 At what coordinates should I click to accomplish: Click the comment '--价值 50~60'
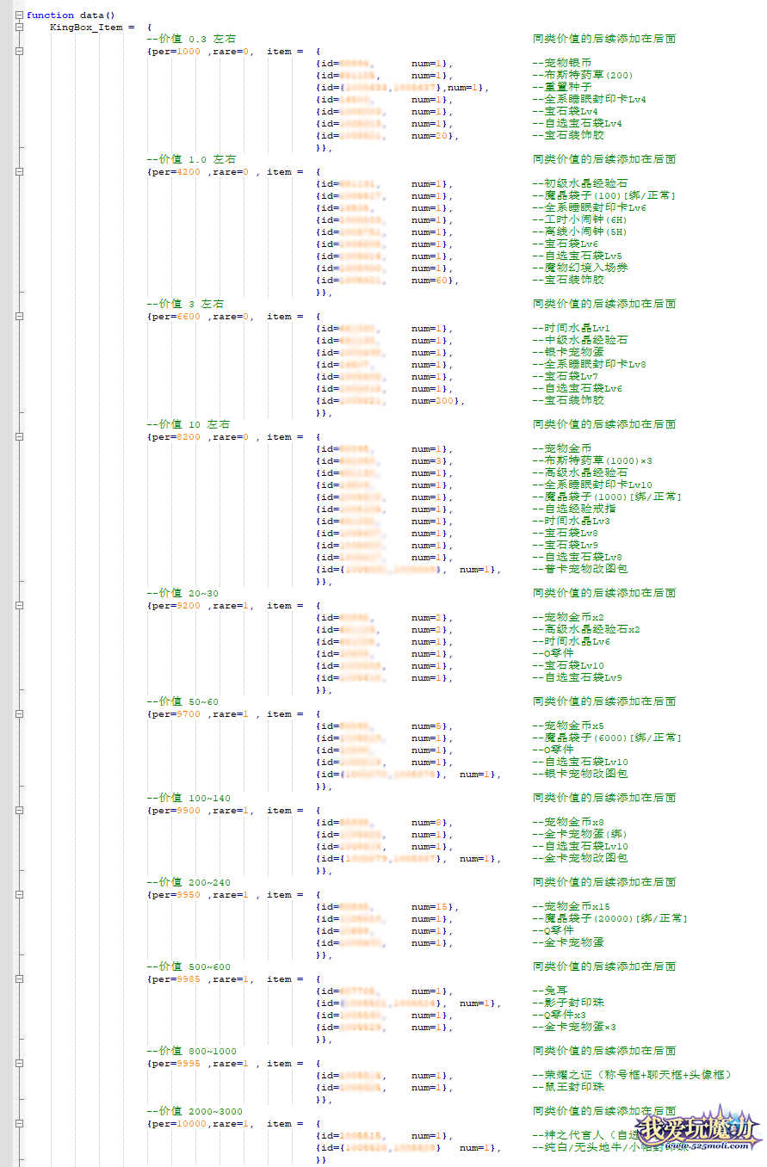182,701
